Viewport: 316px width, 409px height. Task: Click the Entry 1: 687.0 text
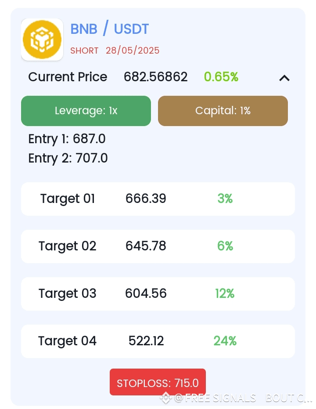(67, 139)
